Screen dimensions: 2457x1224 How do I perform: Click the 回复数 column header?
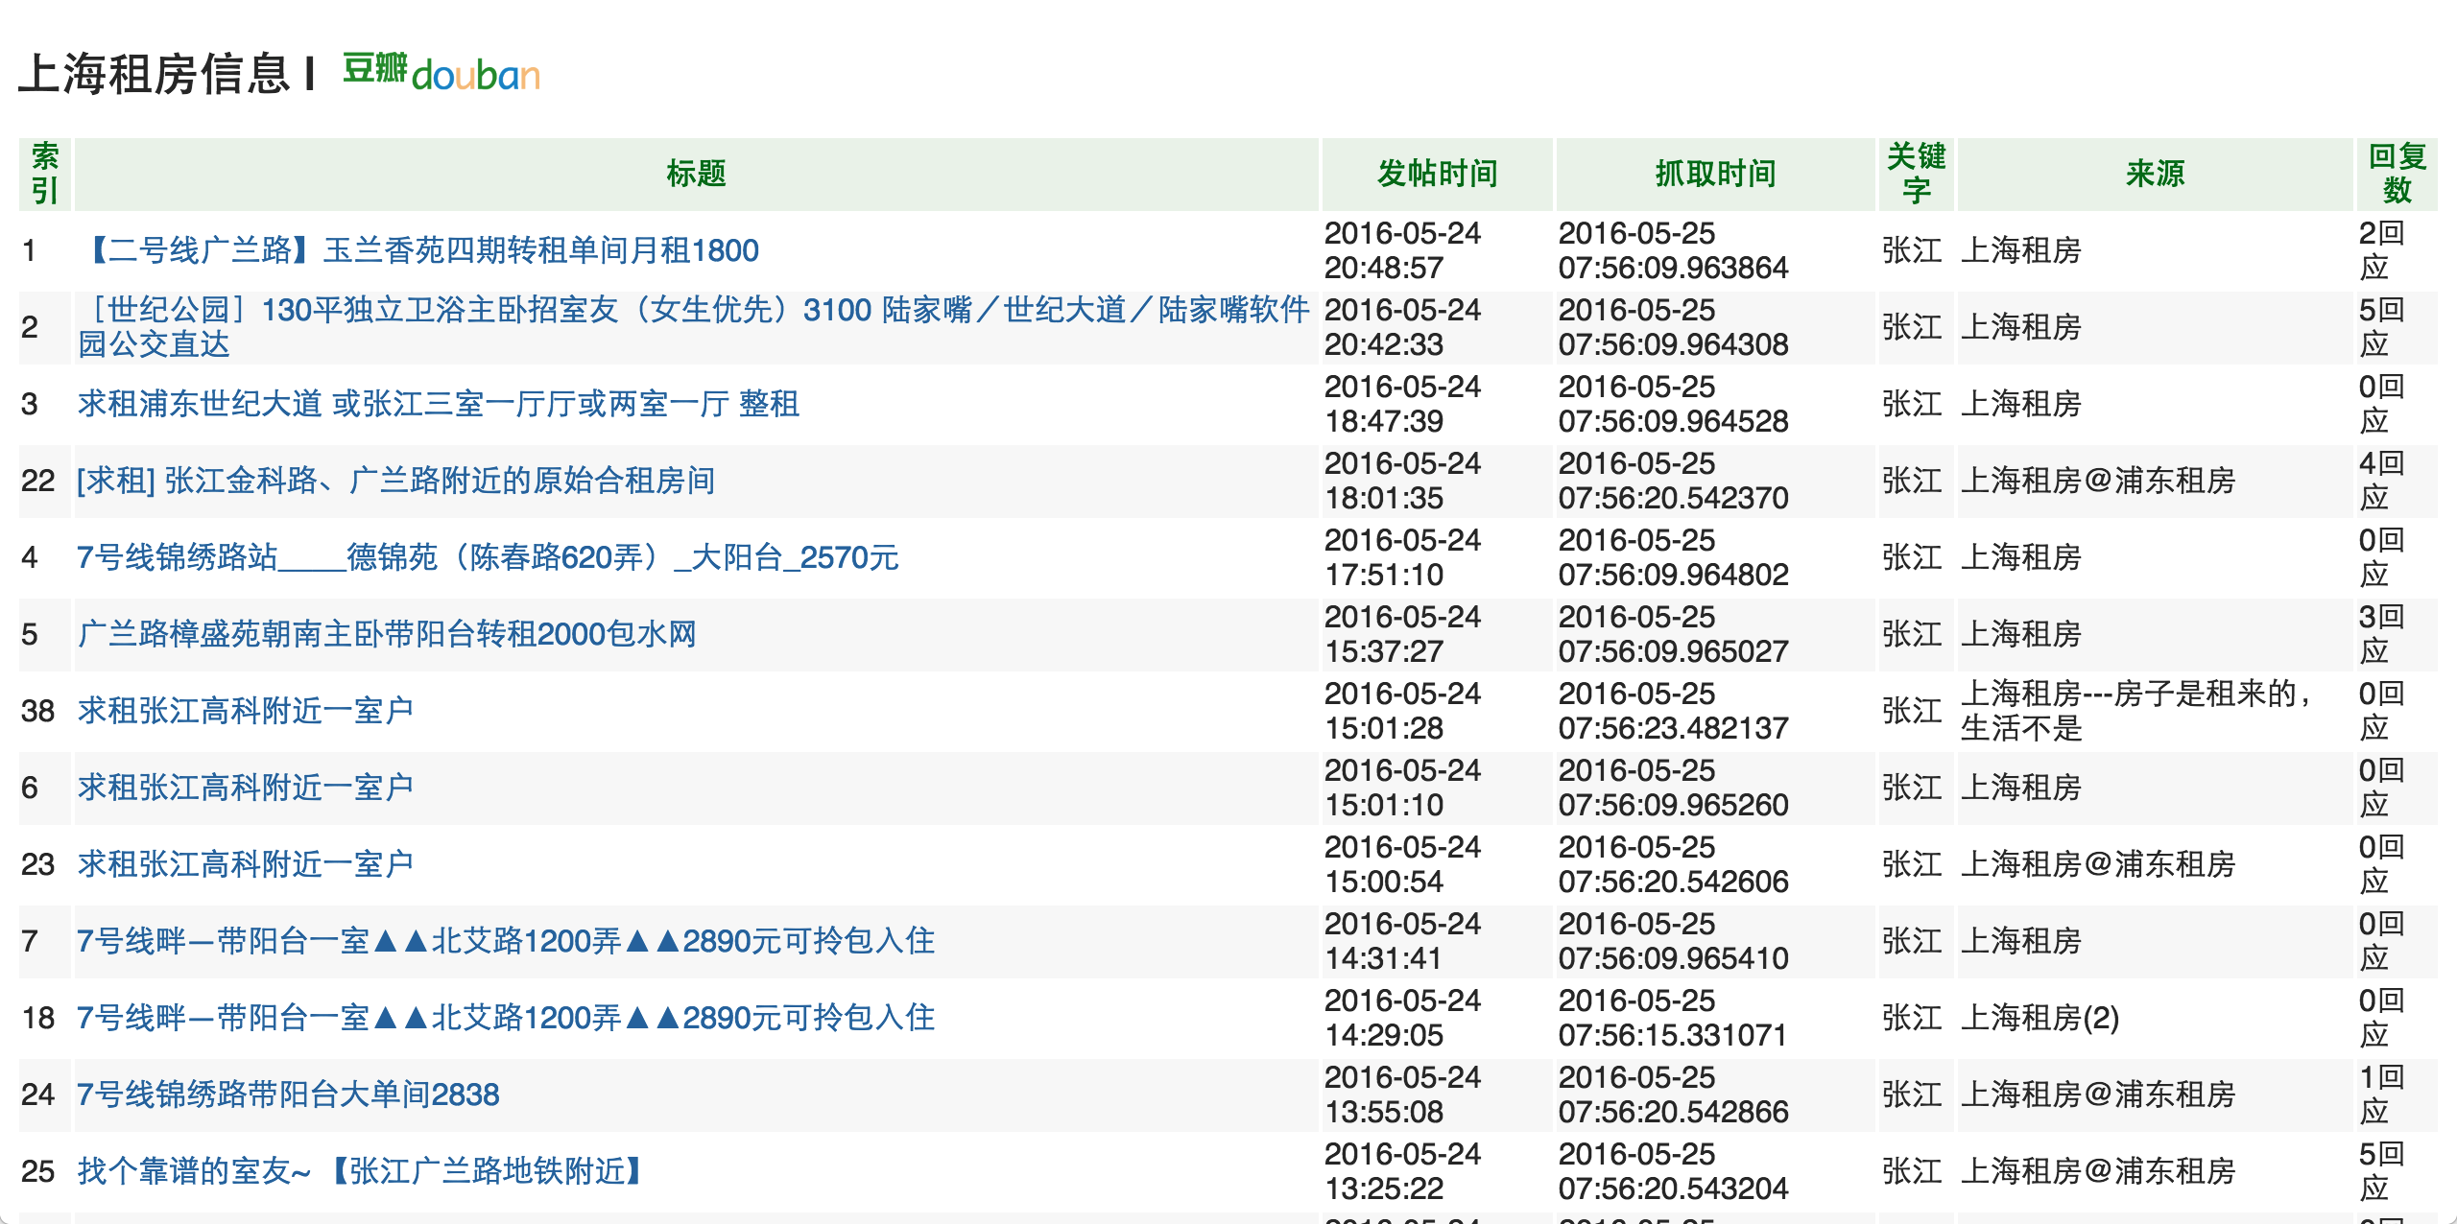[2397, 174]
